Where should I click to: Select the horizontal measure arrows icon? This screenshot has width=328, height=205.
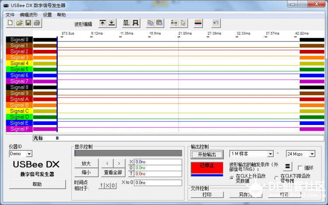(174, 23)
